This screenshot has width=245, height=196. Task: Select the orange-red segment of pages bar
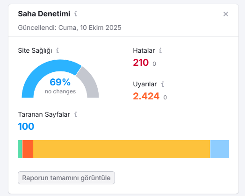[28, 149]
